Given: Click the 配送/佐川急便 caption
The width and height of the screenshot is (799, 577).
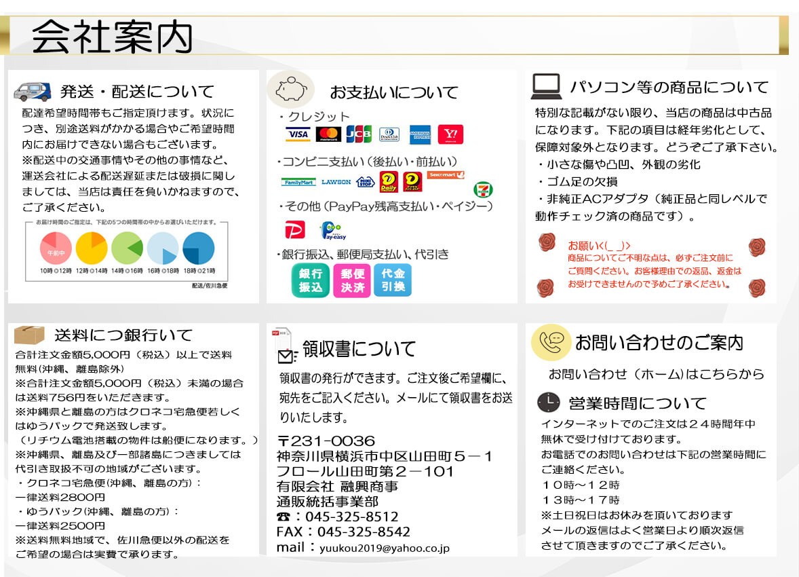Looking at the screenshot, I should [x=210, y=286].
